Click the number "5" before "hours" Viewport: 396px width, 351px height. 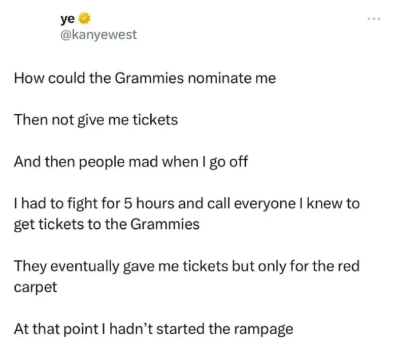[128, 203]
